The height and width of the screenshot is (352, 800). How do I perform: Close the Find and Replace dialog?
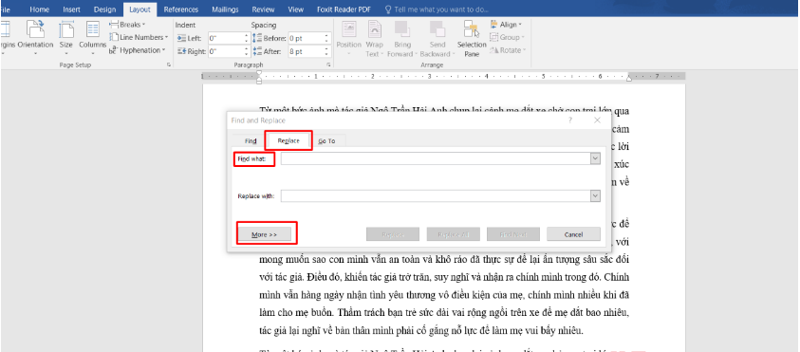[598, 120]
